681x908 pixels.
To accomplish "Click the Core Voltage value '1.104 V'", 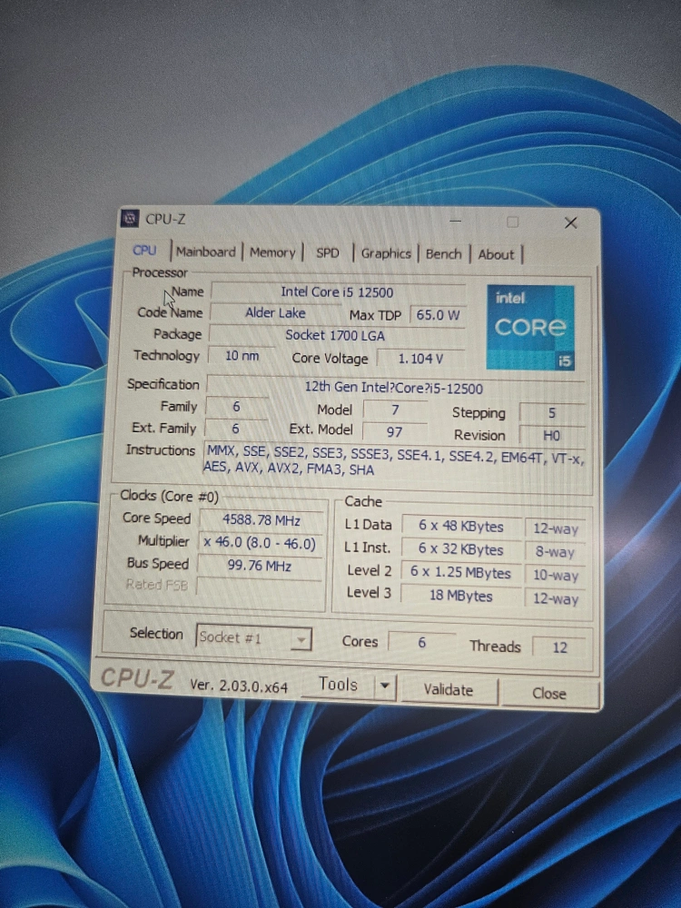I will [x=421, y=359].
